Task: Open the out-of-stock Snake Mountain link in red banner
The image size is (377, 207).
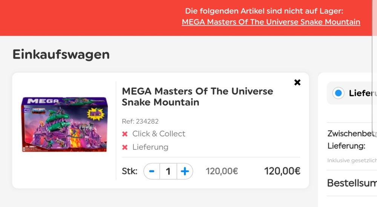Action: click(271, 22)
